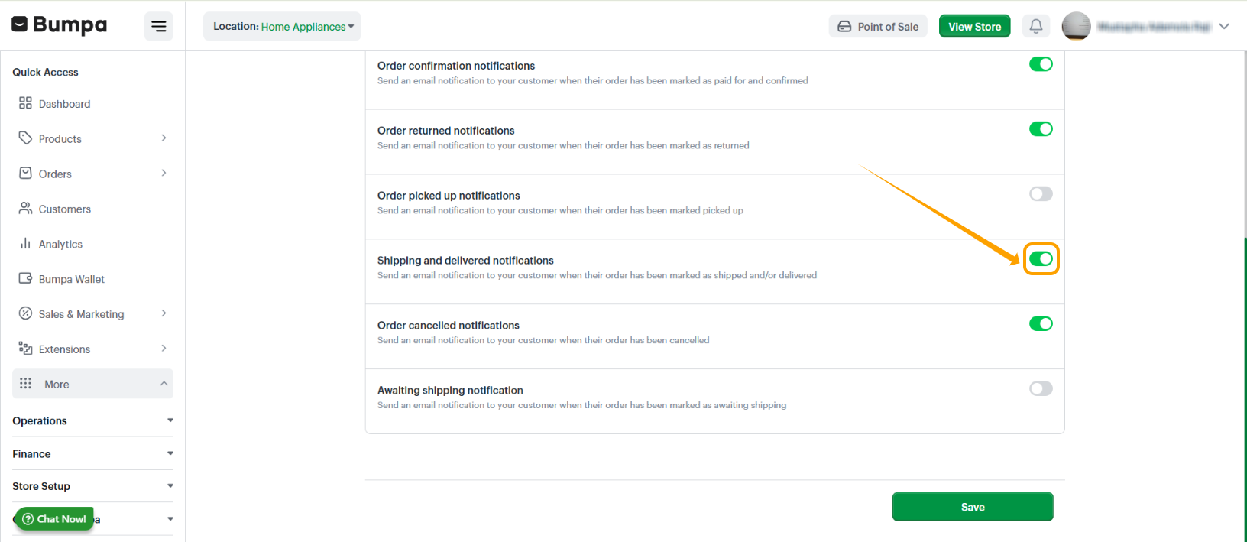Turn off Shipping and delivered notifications
Image resolution: width=1247 pixels, height=542 pixels.
coord(1041,259)
